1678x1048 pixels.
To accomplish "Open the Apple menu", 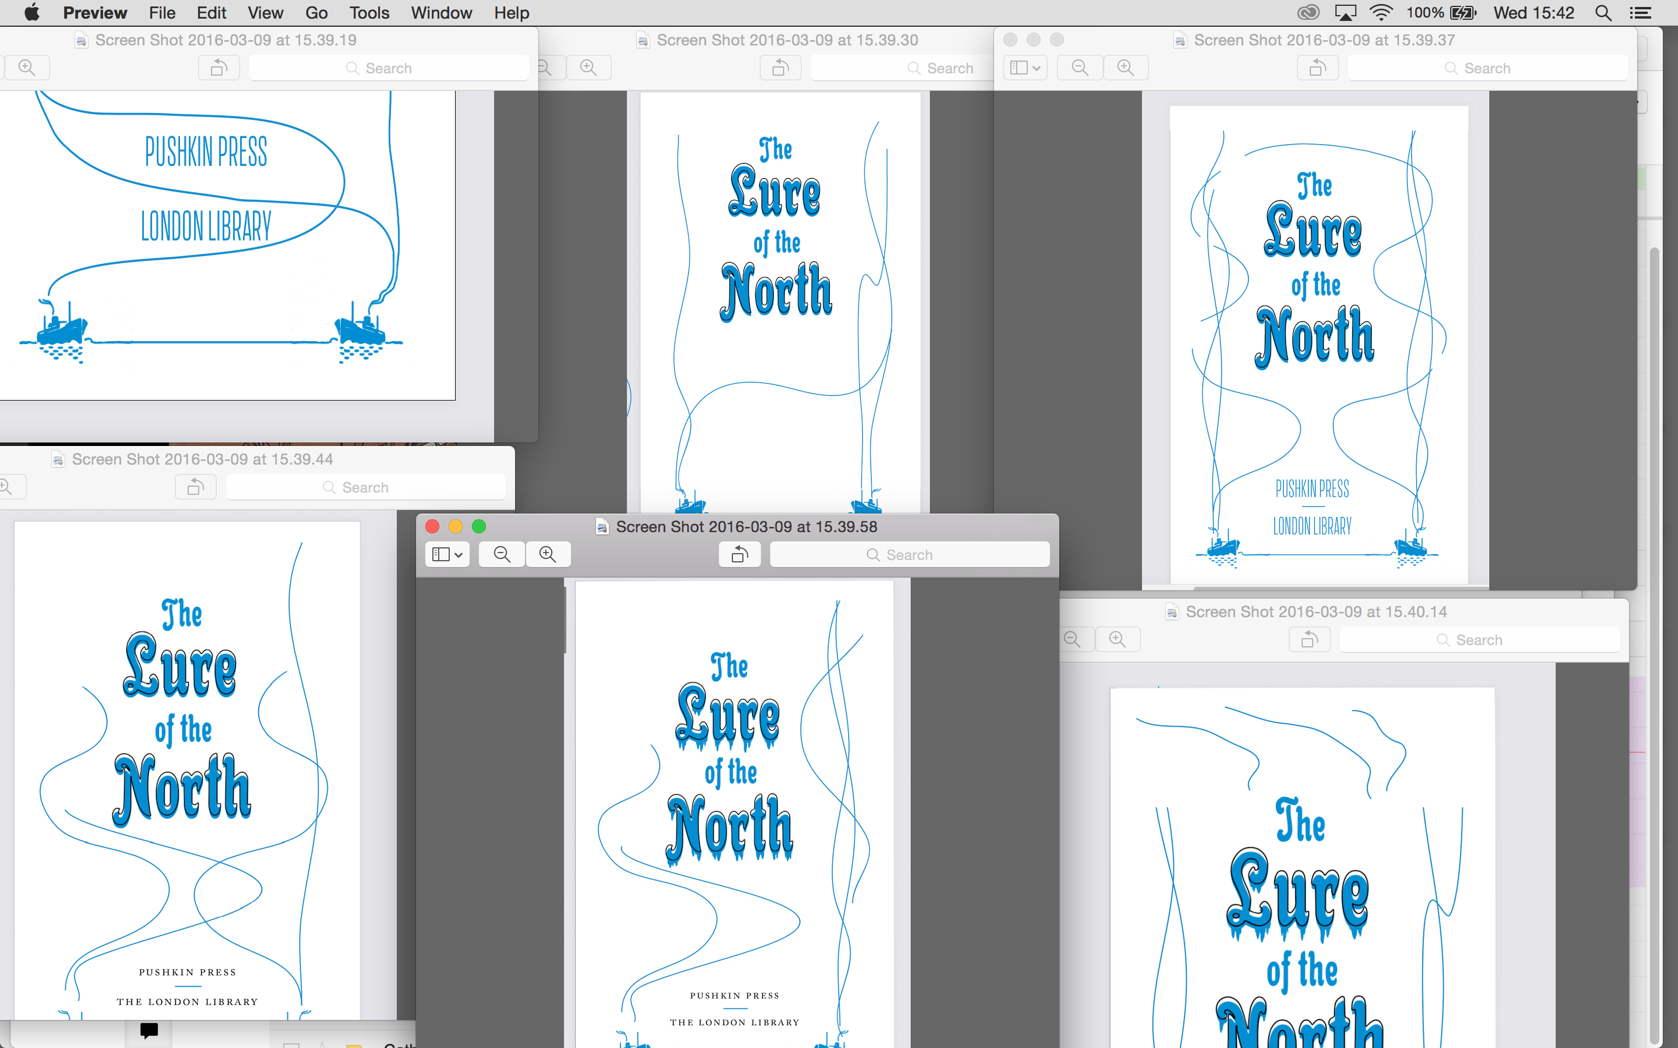I will point(31,12).
